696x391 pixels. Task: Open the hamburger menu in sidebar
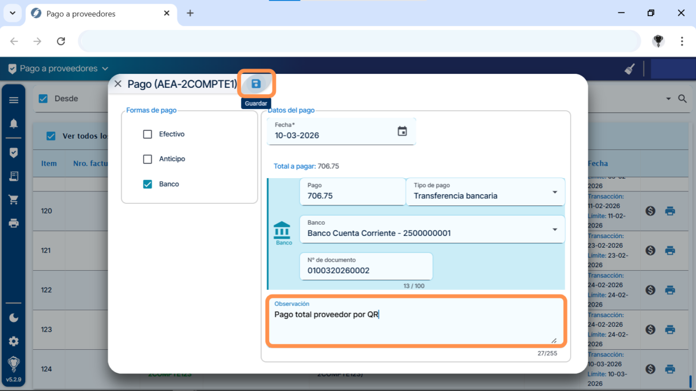coord(14,100)
